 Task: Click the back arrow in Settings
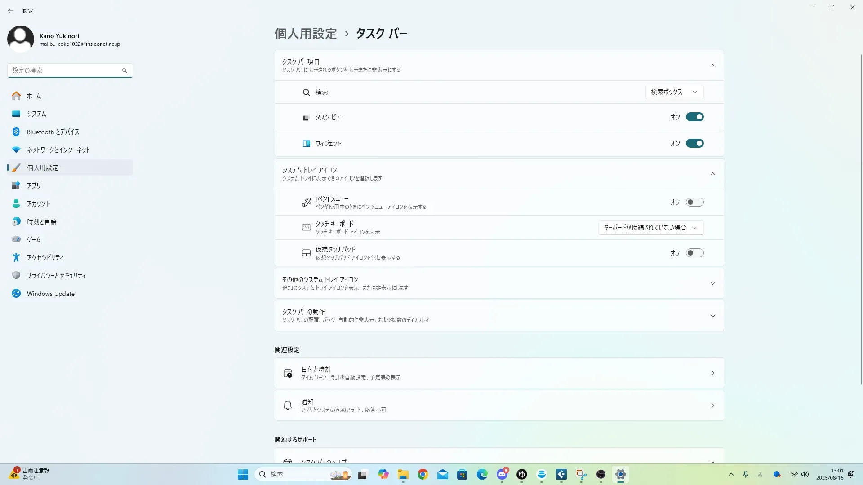pos(11,11)
